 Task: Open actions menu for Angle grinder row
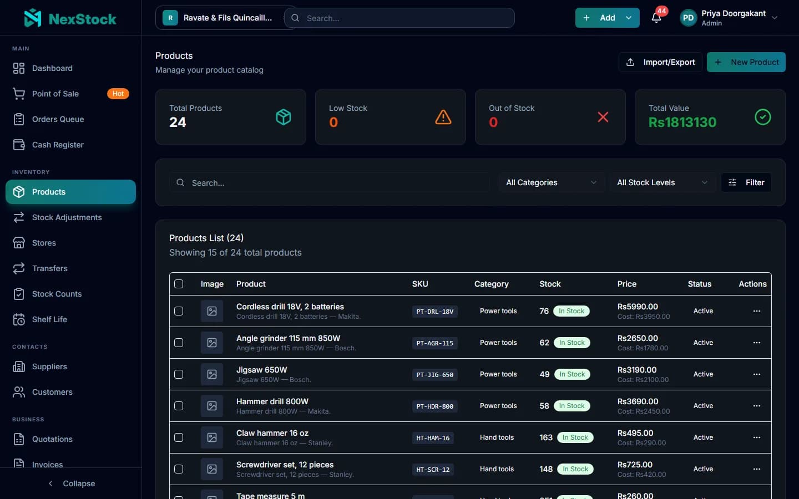click(x=756, y=343)
